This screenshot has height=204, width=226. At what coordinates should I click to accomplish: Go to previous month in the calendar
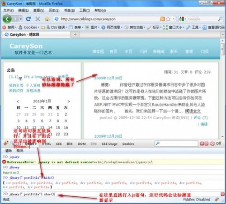pyautogui.click(x=18, y=101)
